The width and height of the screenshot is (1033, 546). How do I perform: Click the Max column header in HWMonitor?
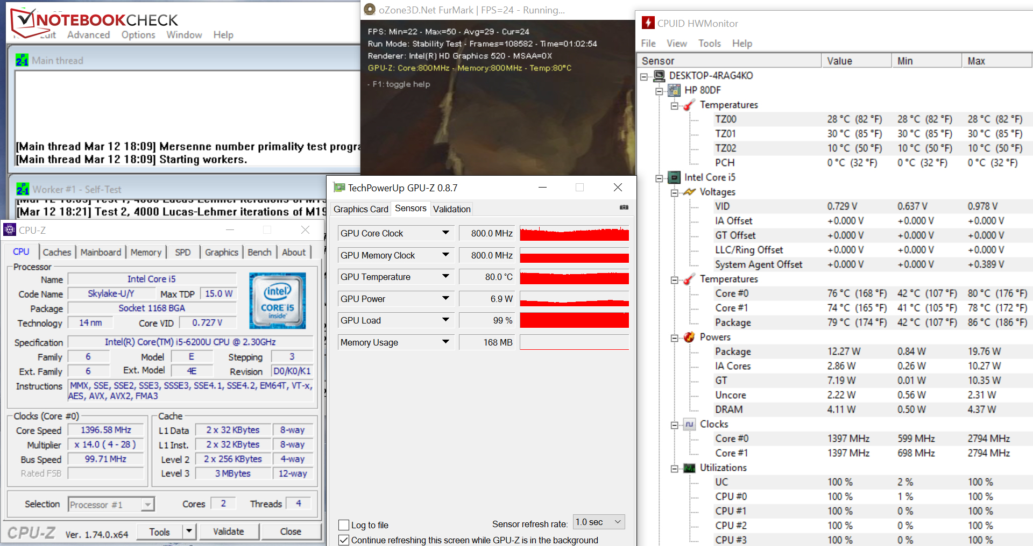coord(997,61)
